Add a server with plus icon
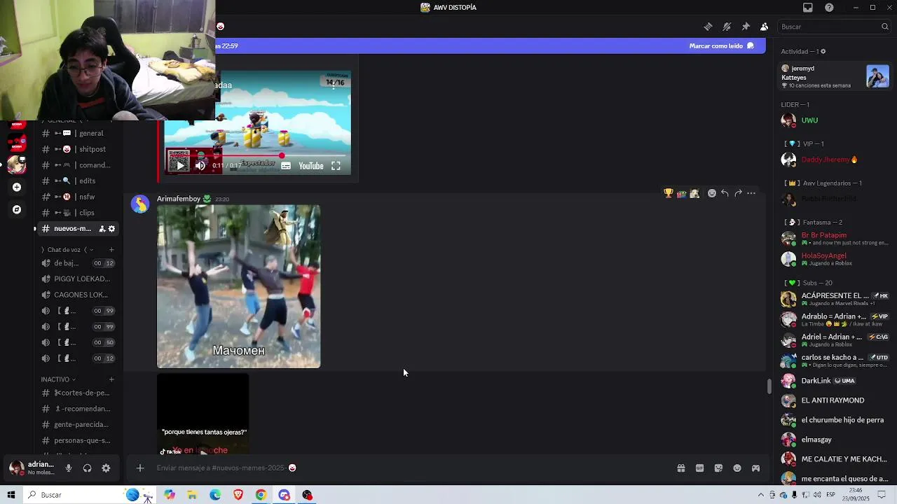This screenshot has width=897, height=504. 17,187
